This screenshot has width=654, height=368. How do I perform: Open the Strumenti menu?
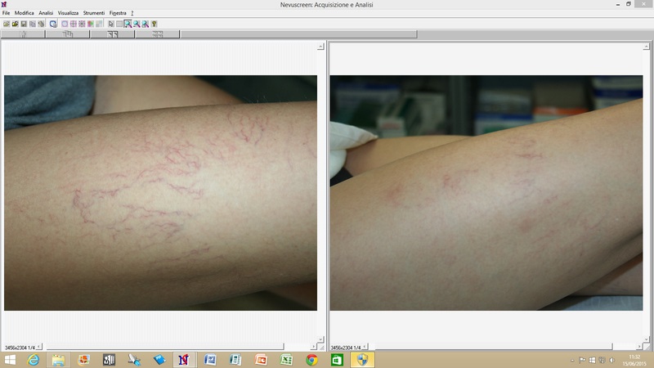click(94, 13)
